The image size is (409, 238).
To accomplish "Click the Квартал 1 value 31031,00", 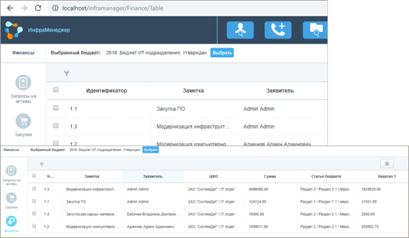I will pyautogui.click(x=369, y=201).
